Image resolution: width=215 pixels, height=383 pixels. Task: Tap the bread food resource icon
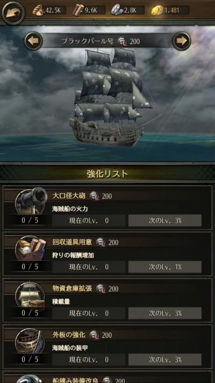click(x=39, y=10)
